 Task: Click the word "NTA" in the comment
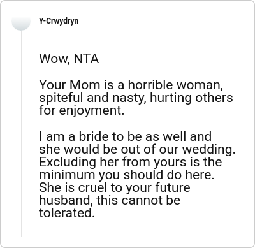[86, 59]
